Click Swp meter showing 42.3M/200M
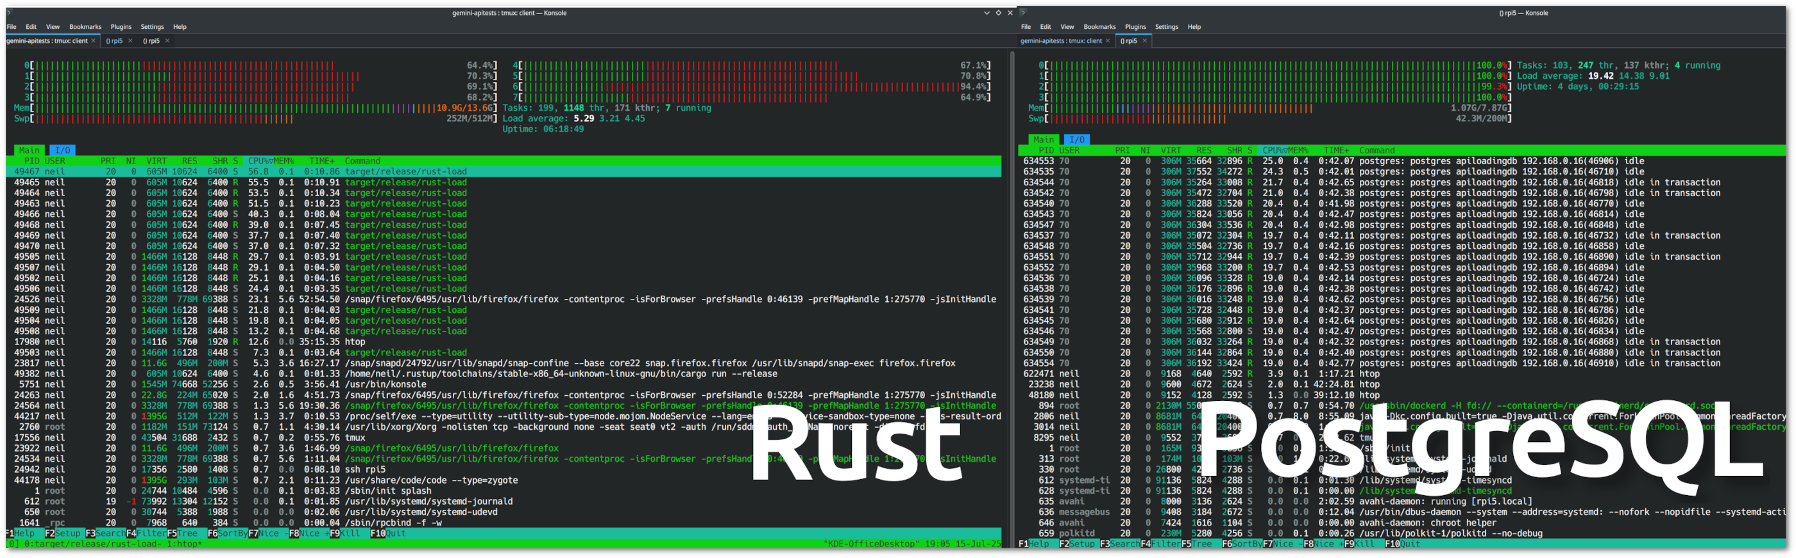The image size is (1796, 558). (1269, 119)
